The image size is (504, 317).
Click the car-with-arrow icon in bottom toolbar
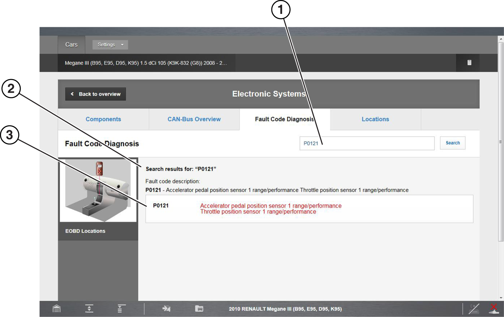click(x=166, y=308)
